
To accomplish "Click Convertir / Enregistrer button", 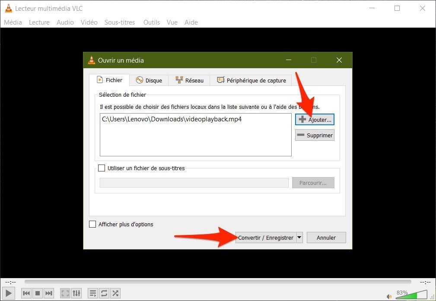I will click(266, 238).
